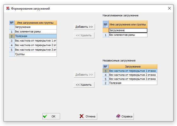Select 'Вес настила от перекрытия 1 эт' left row
The width and height of the screenshot is (177, 126).
coord(36,41)
